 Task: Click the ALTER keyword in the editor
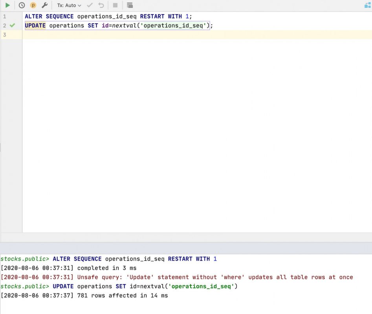[33, 16]
